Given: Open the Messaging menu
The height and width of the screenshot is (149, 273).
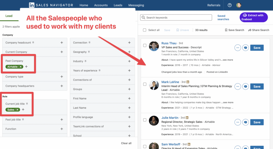Looking at the screenshot, I should (x=136, y=5).
